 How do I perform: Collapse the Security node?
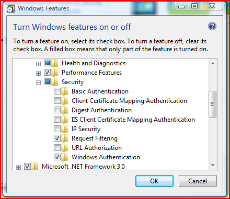coord(38,83)
